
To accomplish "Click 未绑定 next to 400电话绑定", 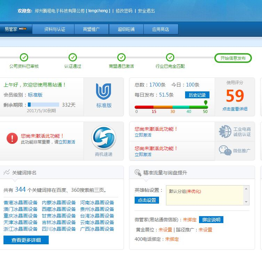I will pyautogui.click(x=172, y=239).
